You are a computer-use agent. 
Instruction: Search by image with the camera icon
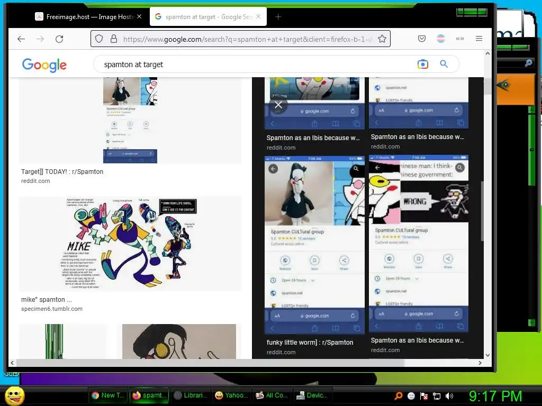(423, 64)
